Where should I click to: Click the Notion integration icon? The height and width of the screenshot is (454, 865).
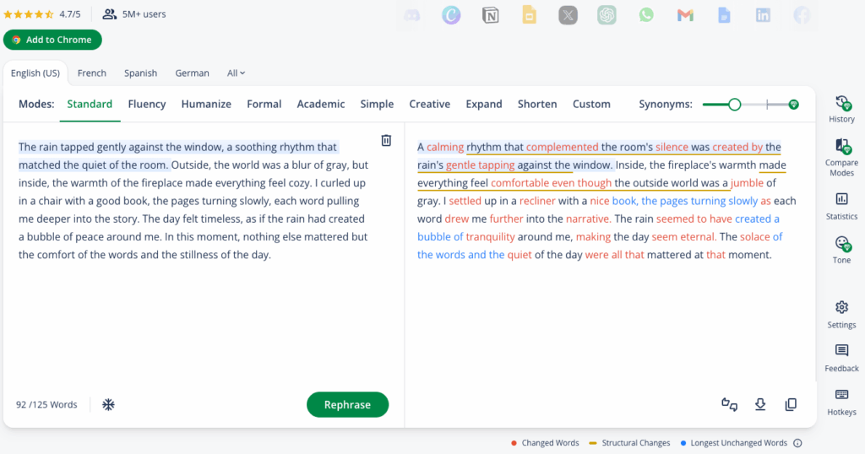490,15
